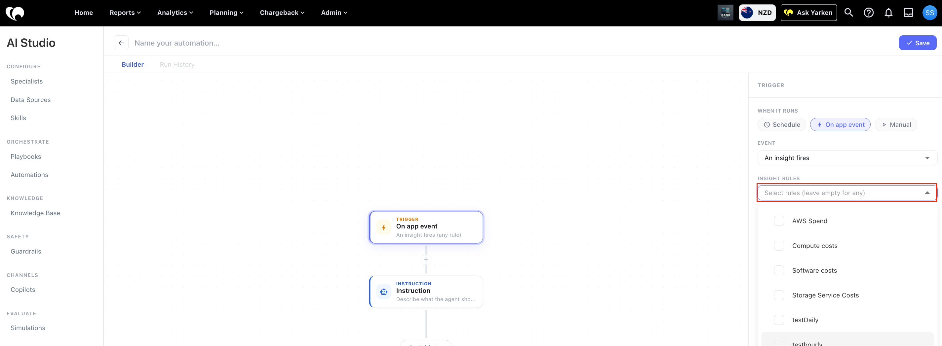Open Playbooks in the sidebar
This screenshot has width=942, height=346.
coord(26,157)
